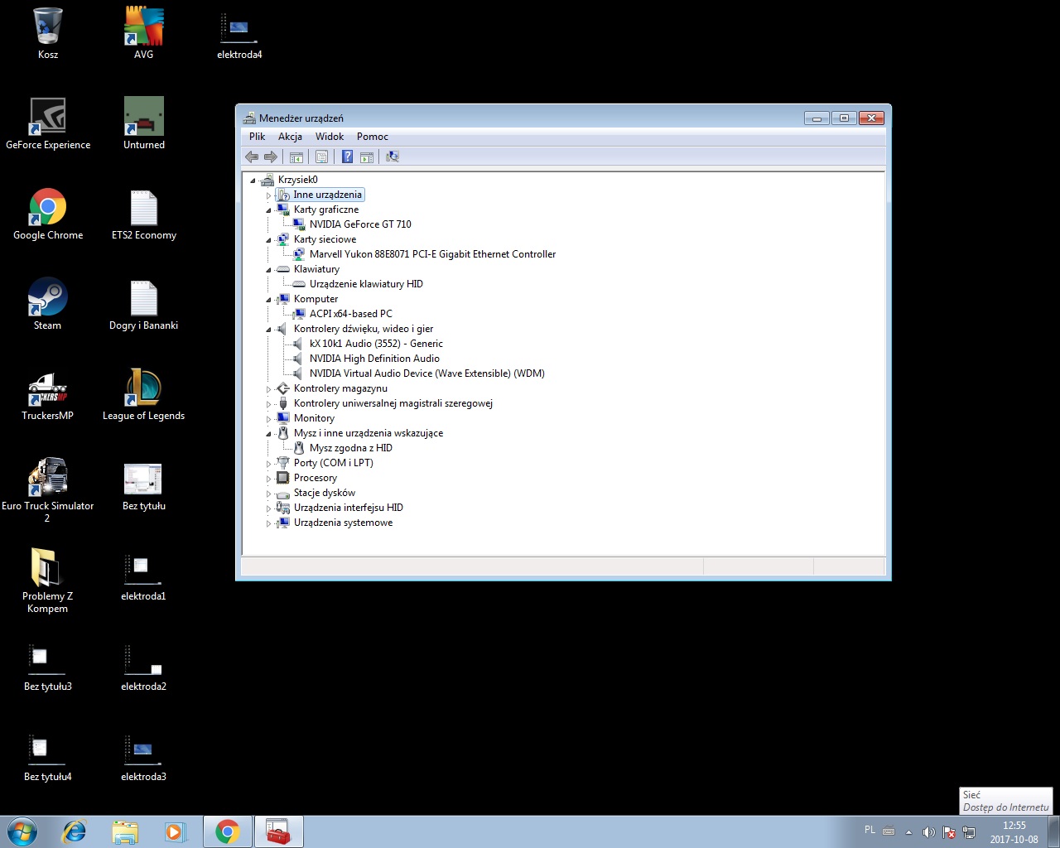The height and width of the screenshot is (848, 1060).
Task: Click the blue Help question mark icon
Action: coord(347,157)
